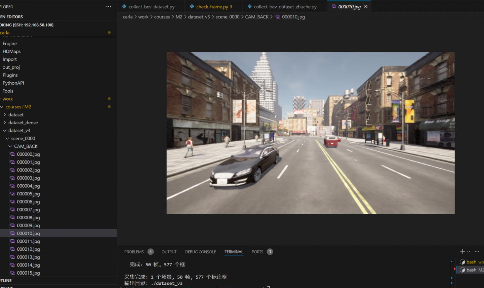Click the 000005.jpg image file icon

tap(13, 194)
